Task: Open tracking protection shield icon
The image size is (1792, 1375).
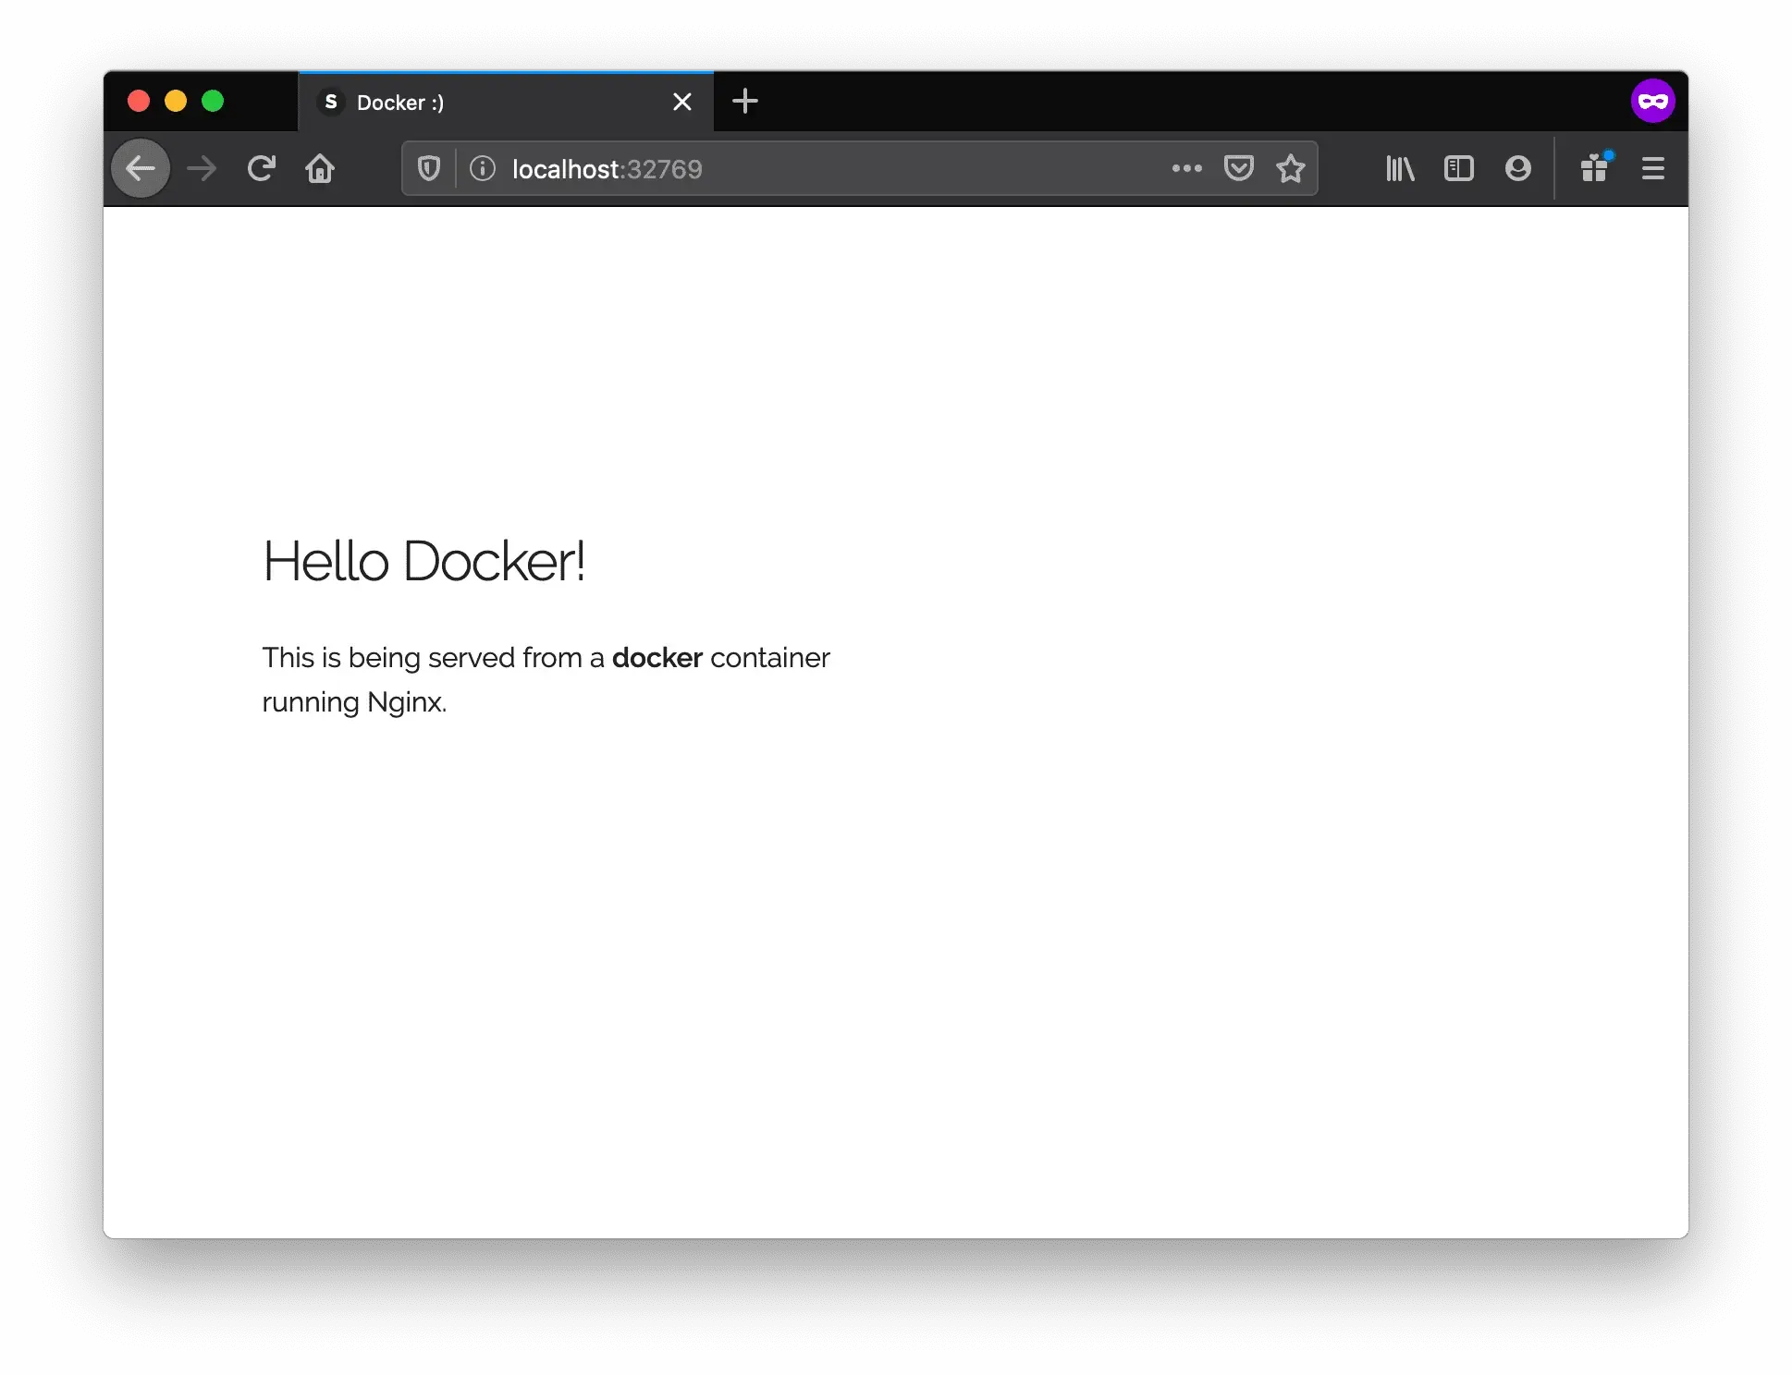Action: 429,168
